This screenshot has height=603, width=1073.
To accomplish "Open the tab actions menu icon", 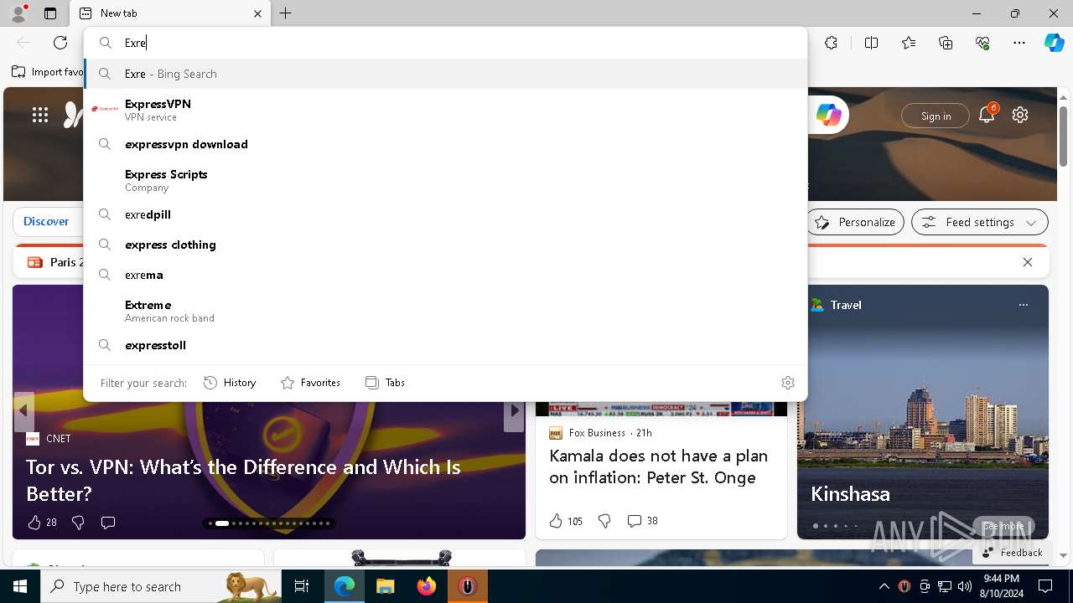I will click(x=50, y=13).
